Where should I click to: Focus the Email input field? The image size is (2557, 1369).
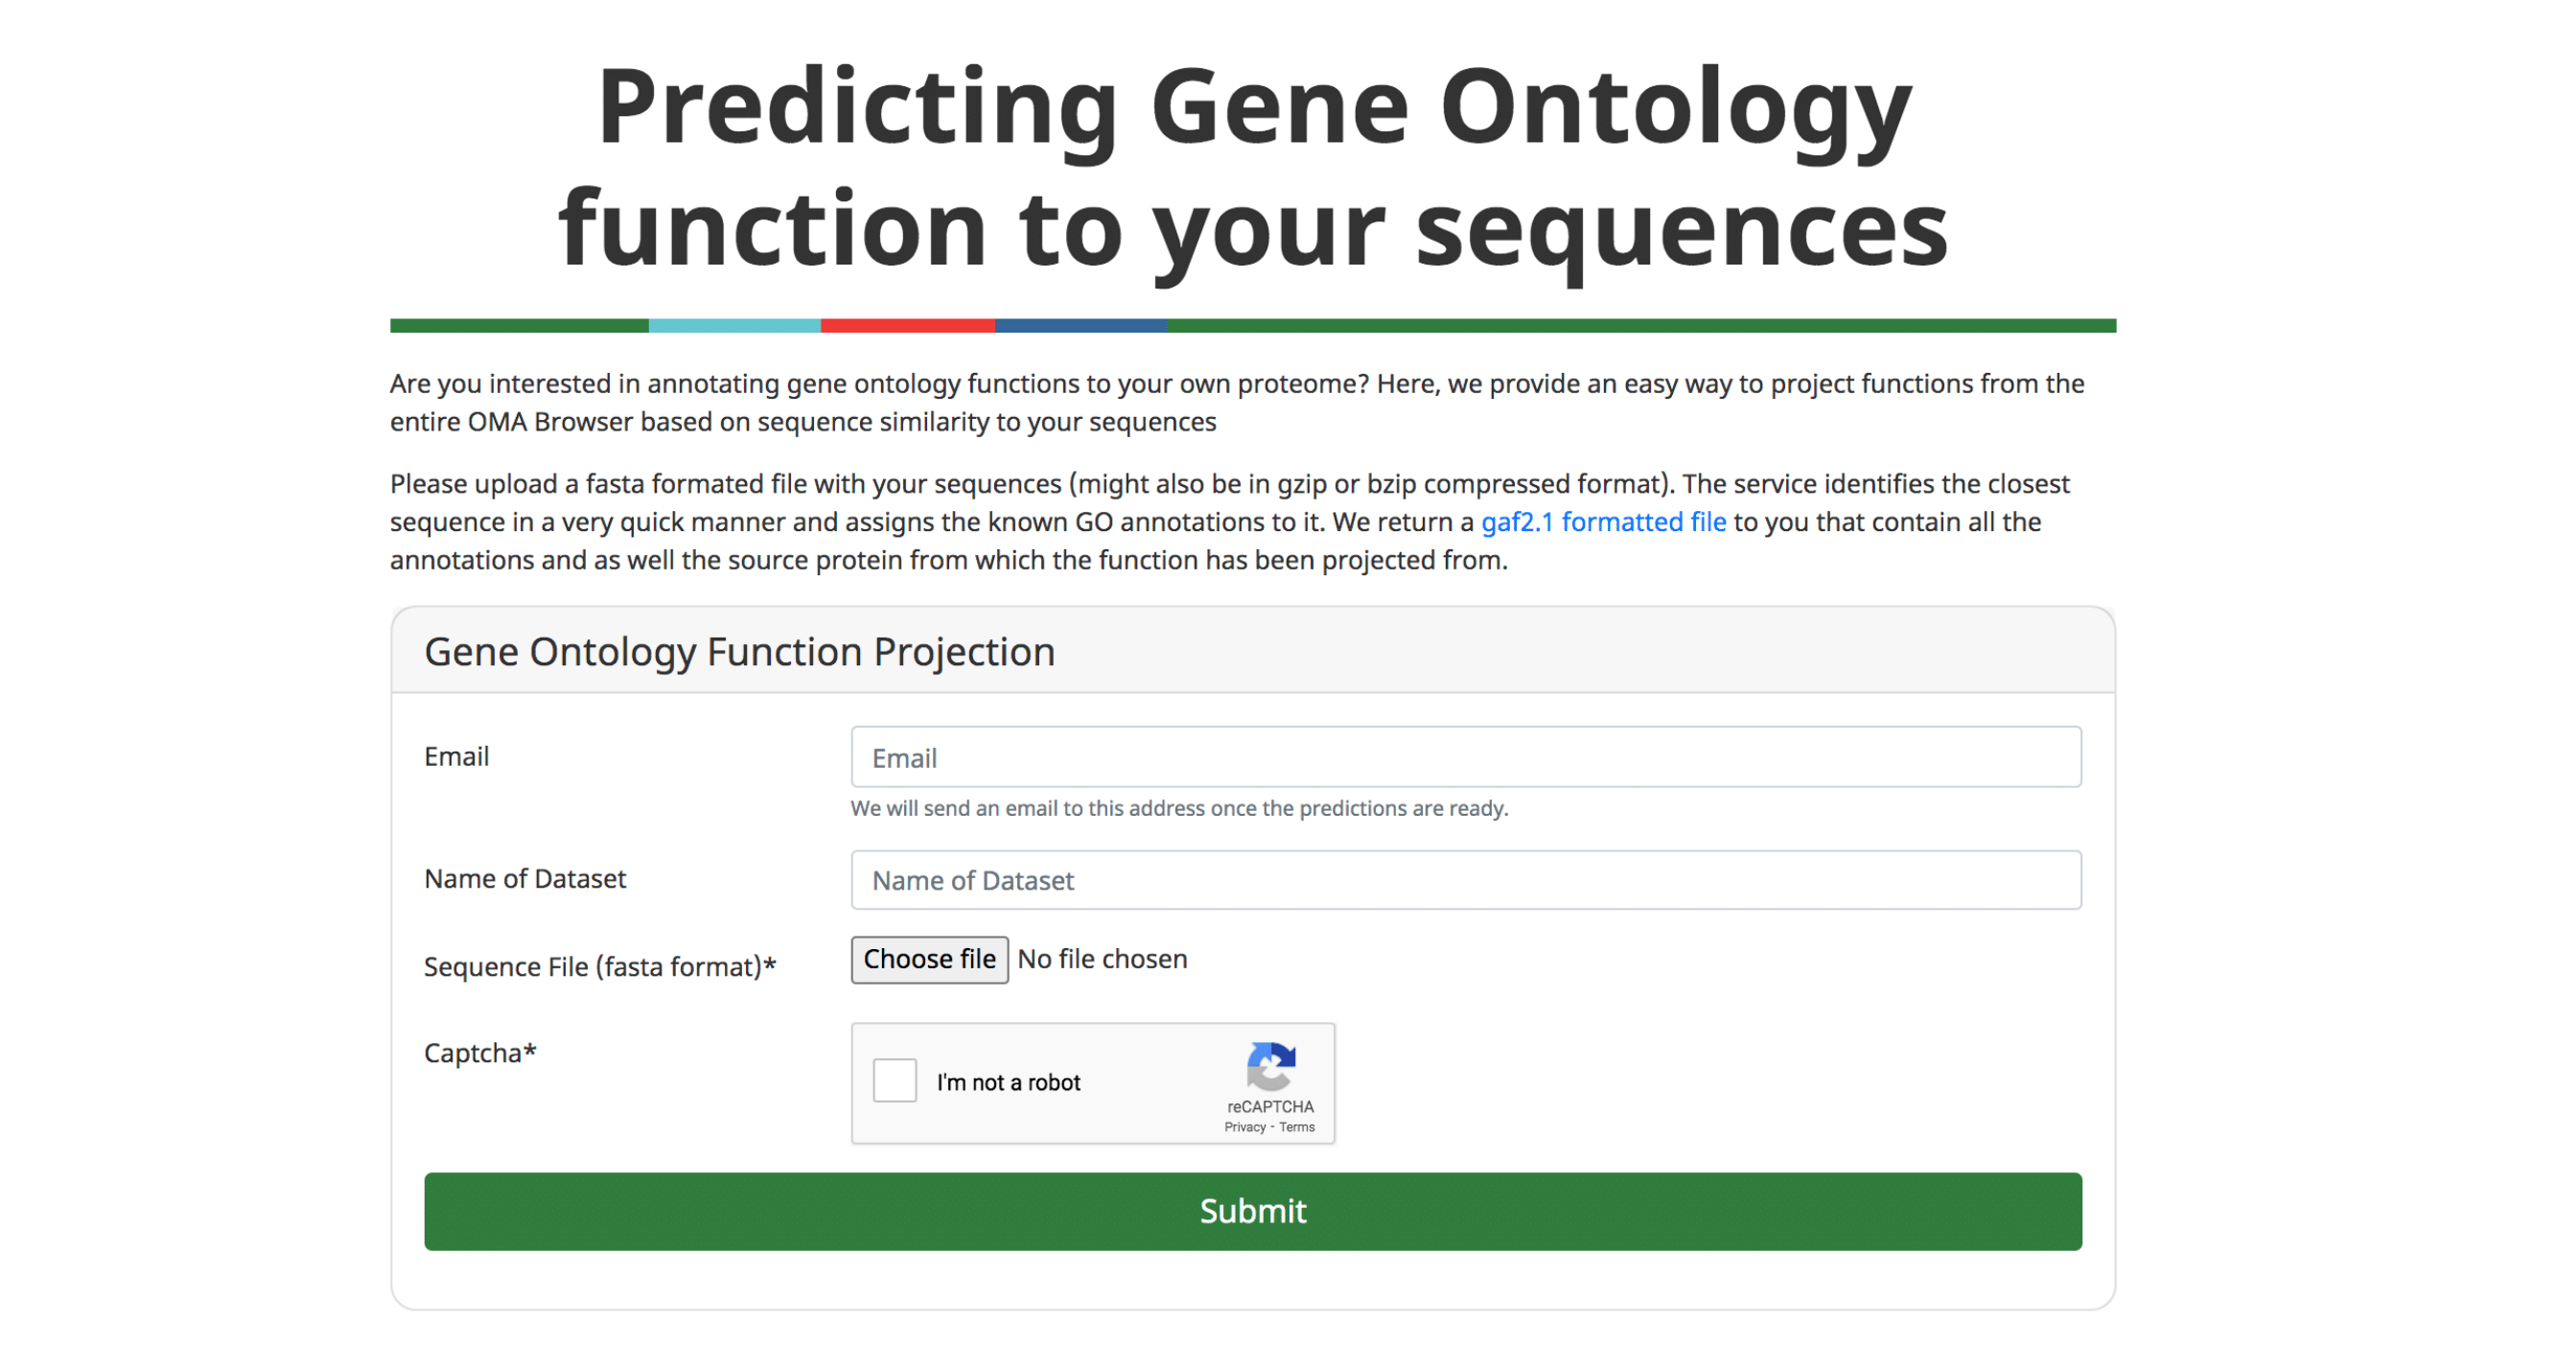[1465, 757]
